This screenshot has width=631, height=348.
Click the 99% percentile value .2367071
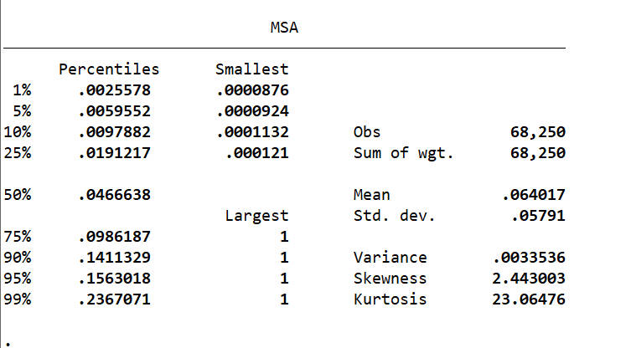click(112, 299)
